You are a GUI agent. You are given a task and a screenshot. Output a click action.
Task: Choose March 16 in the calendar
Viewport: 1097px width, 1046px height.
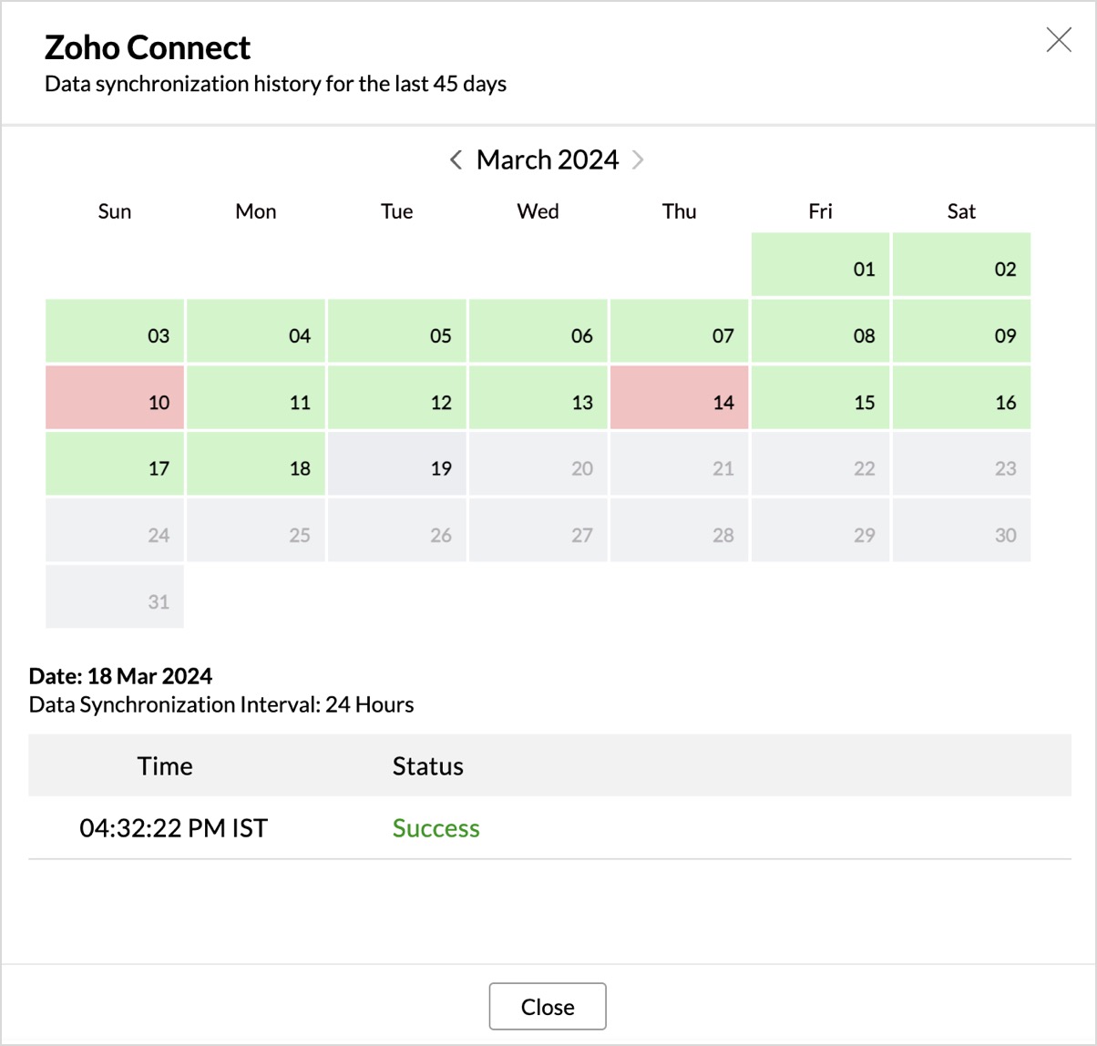click(x=962, y=398)
